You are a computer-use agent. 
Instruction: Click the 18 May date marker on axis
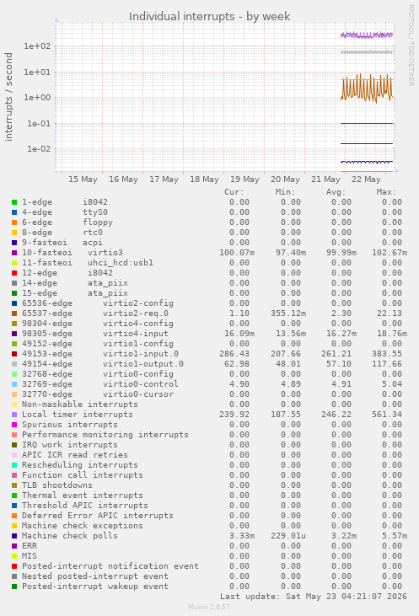(204, 179)
